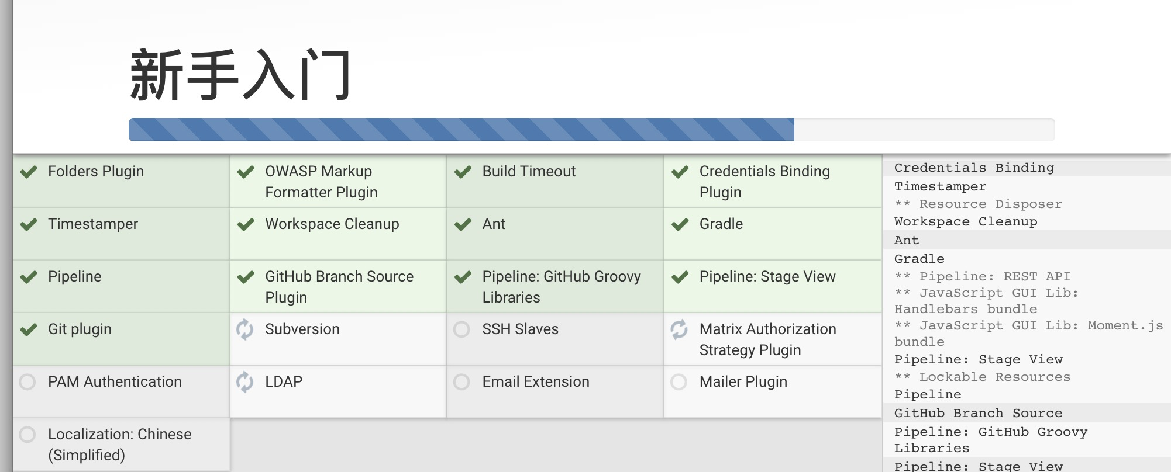Click "GitHub Branch Source" log entry
This screenshot has width=1171, height=472.
point(978,414)
